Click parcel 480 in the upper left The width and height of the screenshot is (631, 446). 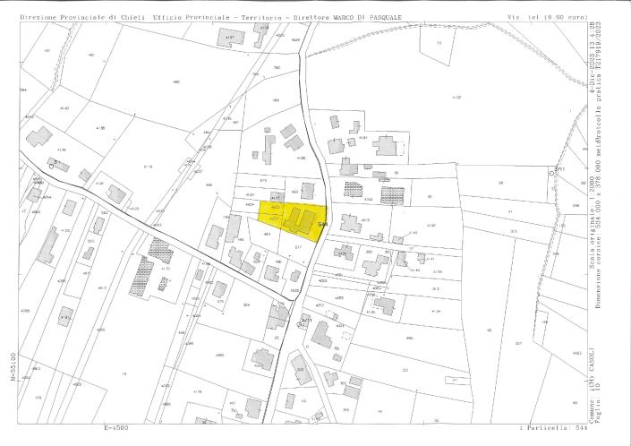click(x=175, y=82)
